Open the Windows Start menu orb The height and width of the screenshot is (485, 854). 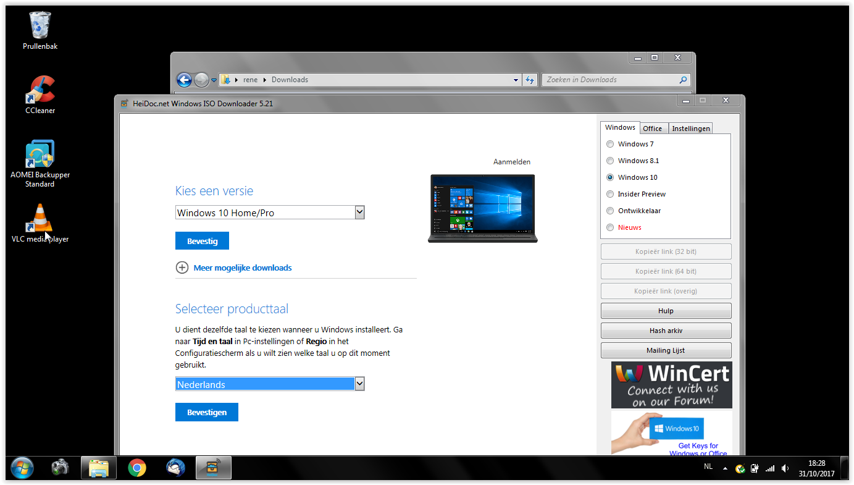(x=22, y=468)
